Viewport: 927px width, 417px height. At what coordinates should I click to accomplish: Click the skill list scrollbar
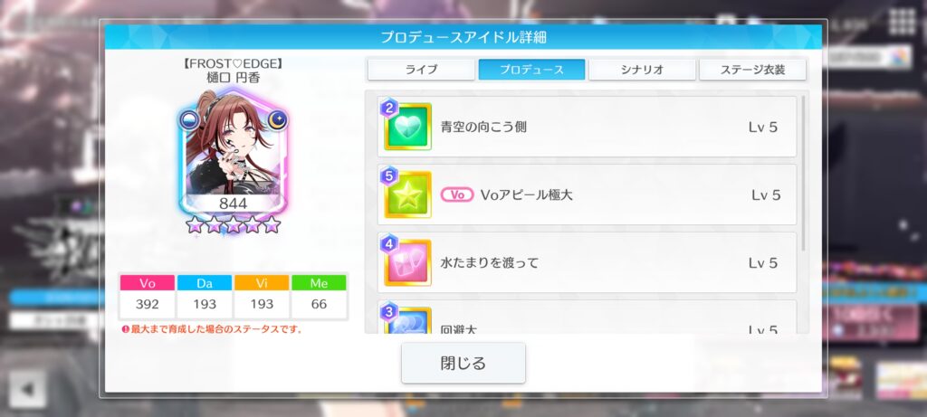click(803, 173)
